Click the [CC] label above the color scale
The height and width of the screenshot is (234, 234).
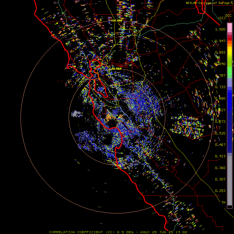coord(222,18)
